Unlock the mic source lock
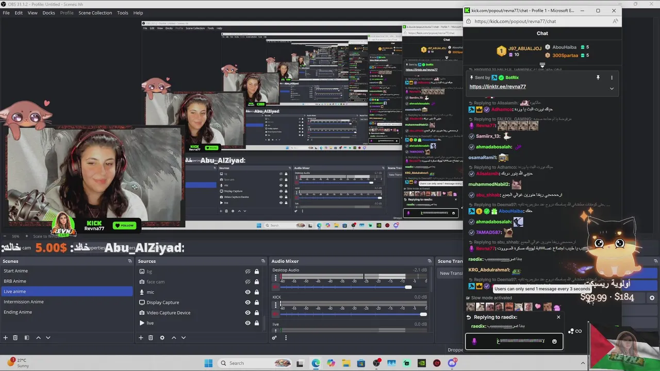Image resolution: width=660 pixels, height=371 pixels. [256, 292]
